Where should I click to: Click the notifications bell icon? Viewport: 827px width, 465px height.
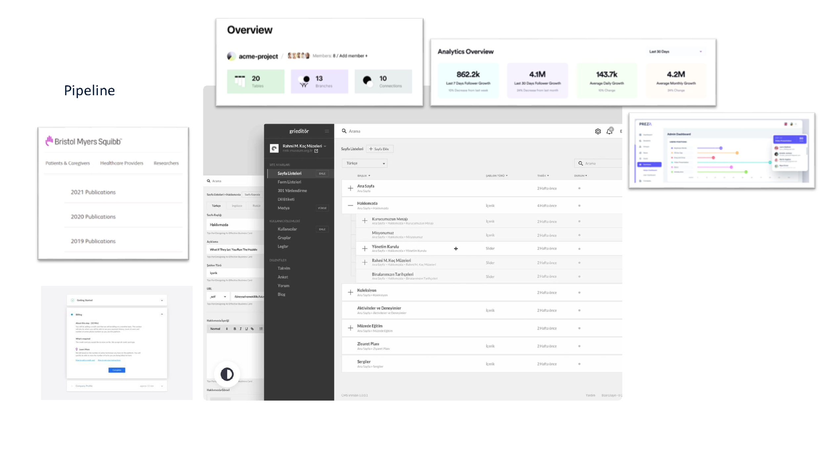(609, 131)
